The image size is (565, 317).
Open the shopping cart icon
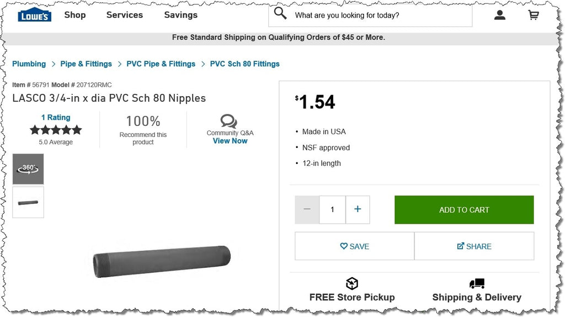[x=534, y=15]
